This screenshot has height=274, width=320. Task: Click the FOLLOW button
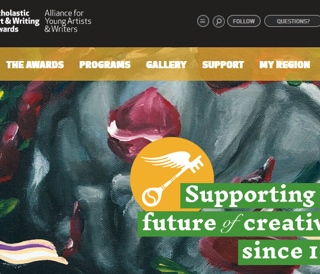(x=244, y=21)
